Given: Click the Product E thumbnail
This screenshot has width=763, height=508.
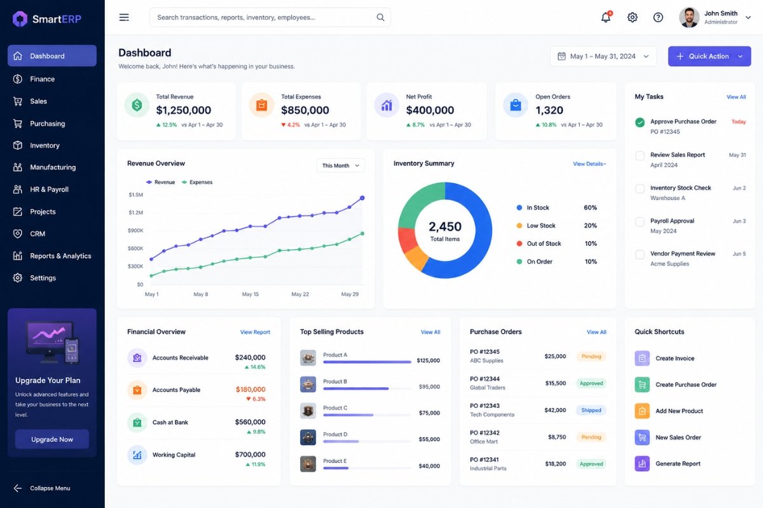Looking at the screenshot, I should [308, 464].
